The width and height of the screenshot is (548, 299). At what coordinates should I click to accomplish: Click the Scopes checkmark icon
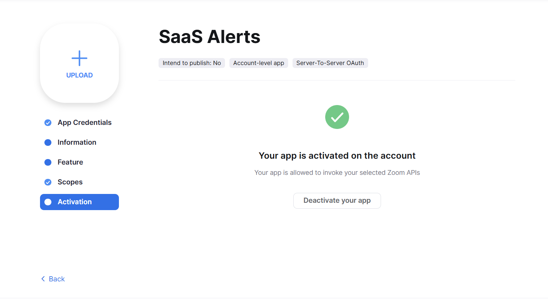(x=48, y=182)
